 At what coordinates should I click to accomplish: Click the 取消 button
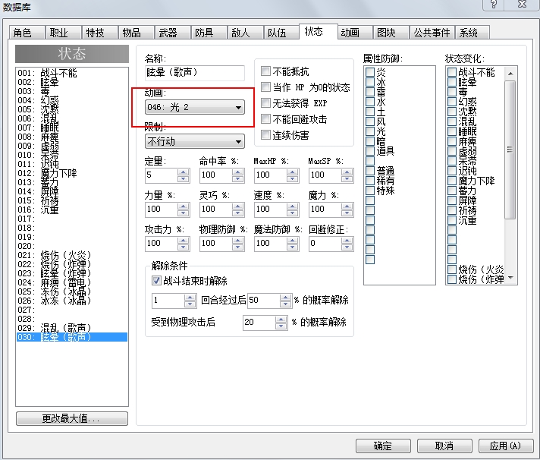pos(444,446)
